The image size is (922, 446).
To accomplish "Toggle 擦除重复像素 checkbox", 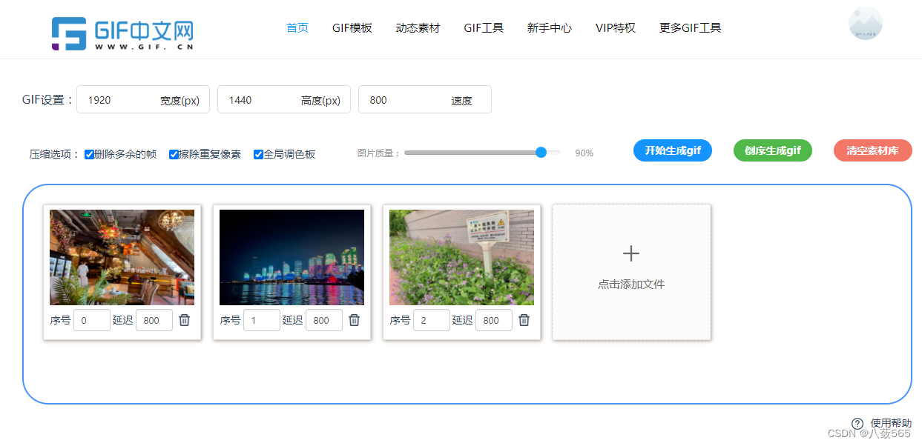I will click(x=174, y=154).
